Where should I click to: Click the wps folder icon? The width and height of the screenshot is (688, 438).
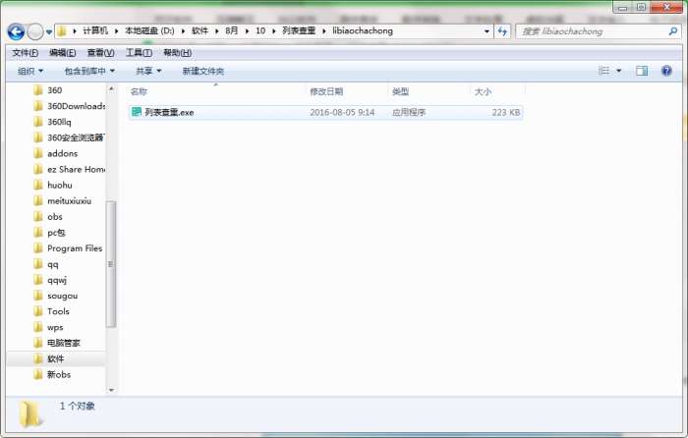coord(38,327)
